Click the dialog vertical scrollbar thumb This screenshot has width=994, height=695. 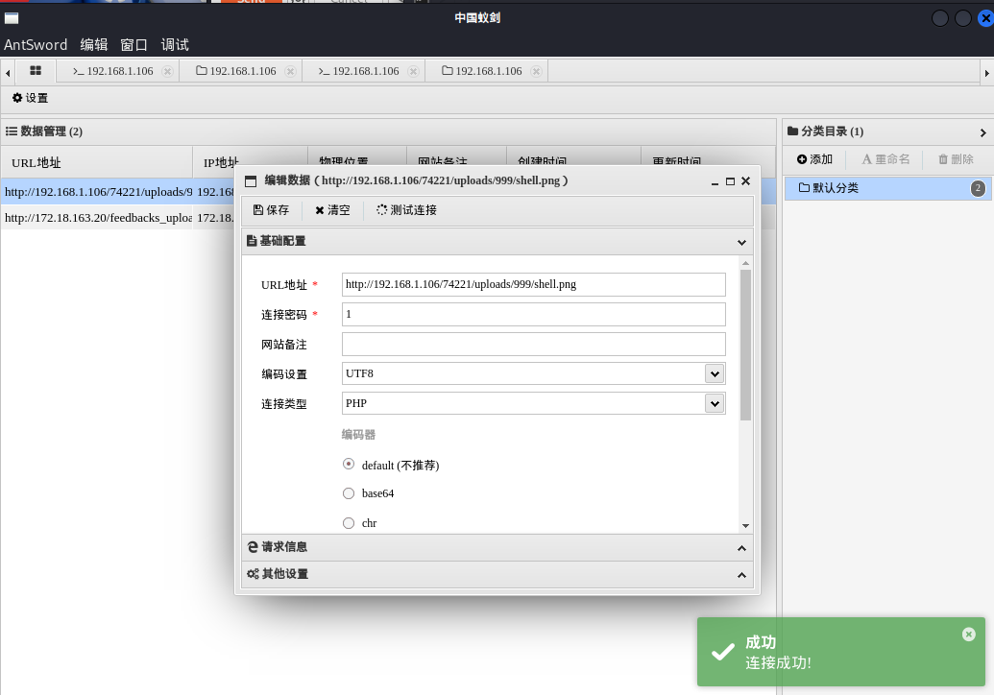click(x=745, y=346)
